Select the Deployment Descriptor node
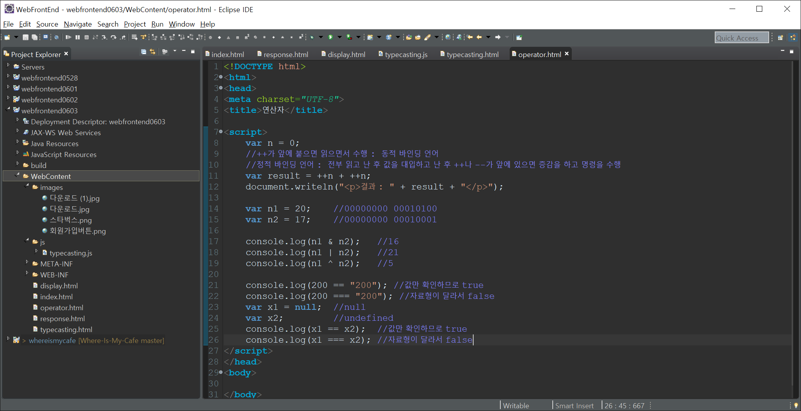The image size is (801, 411). [98, 122]
